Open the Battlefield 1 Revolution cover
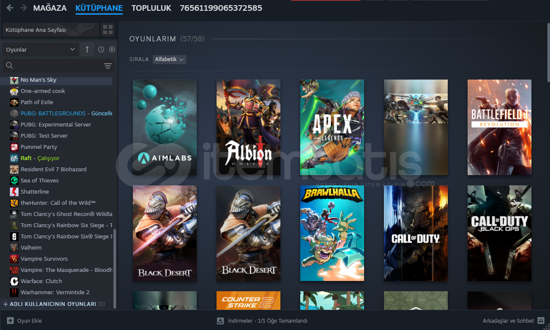 click(500, 127)
